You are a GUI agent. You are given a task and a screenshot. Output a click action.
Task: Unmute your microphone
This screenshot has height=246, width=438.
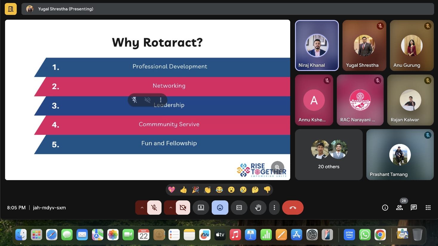(154, 208)
